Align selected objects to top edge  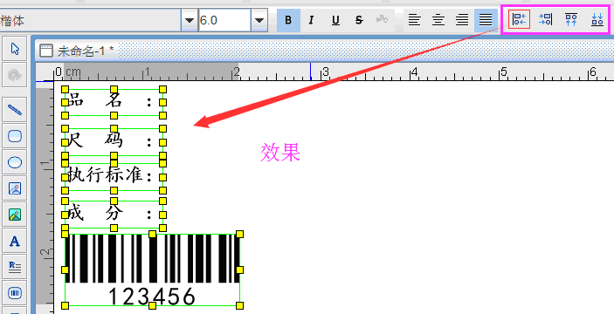[x=571, y=19]
